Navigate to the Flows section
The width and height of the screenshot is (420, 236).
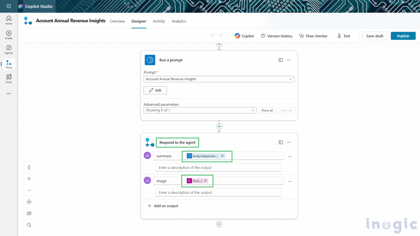pyautogui.click(x=8, y=64)
